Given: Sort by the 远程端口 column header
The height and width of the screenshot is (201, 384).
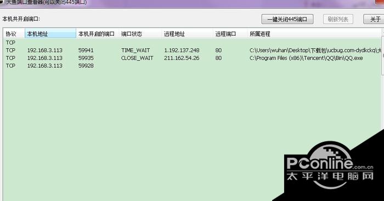Looking at the screenshot, I should pyautogui.click(x=230, y=34).
